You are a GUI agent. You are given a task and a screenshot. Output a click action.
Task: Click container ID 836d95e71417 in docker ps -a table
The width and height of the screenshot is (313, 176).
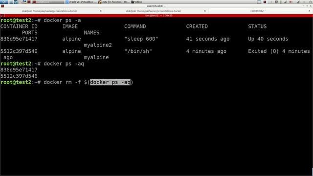(19, 39)
